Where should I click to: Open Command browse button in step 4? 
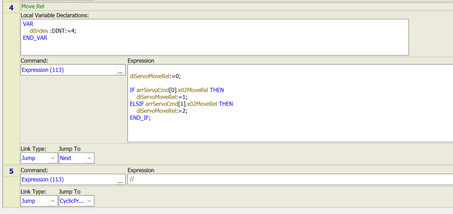tap(120, 70)
